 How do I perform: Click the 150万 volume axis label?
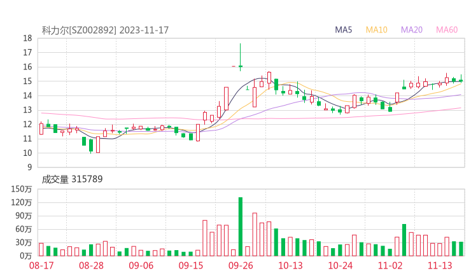coord(22,189)
